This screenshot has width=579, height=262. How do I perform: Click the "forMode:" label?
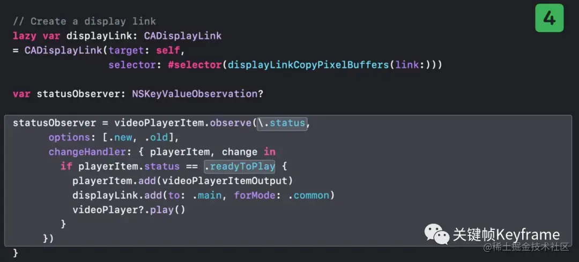click(x=258, y=195)
